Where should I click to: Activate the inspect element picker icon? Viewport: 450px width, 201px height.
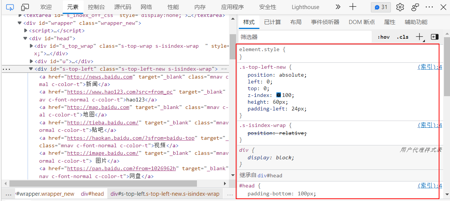pyautogui.click(x=10, y=7)
